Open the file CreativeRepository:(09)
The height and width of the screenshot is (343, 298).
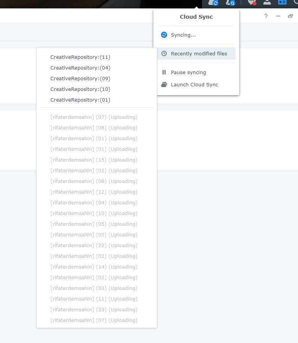pyautogui.click(x=97, y=79)
